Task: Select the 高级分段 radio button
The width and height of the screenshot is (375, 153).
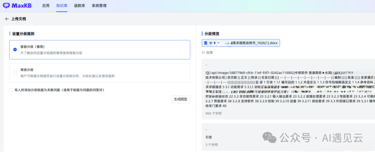Action: (15, 73)
